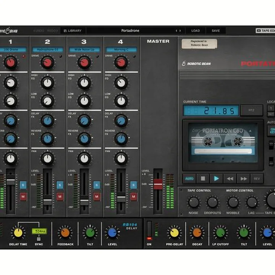The height and width of the screenshot is (275, 275).
Task: Solo track 4
Action: pyautogui.click(x=133, y=185)
